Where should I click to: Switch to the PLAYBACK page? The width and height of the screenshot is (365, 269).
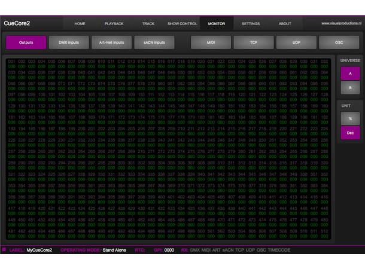(x=114, y=23)
